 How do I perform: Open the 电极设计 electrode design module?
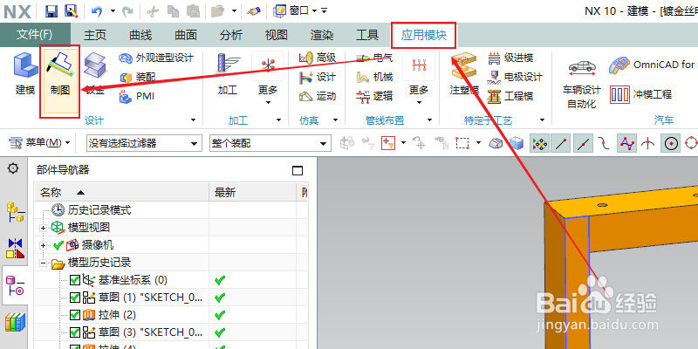(x=515, y=77)
